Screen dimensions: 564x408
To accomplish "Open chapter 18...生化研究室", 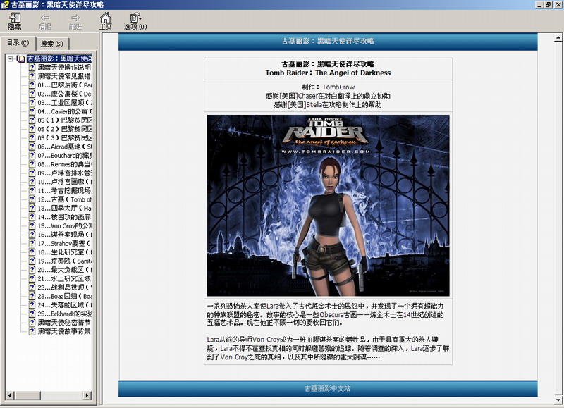I will click(x=64, y=252).
